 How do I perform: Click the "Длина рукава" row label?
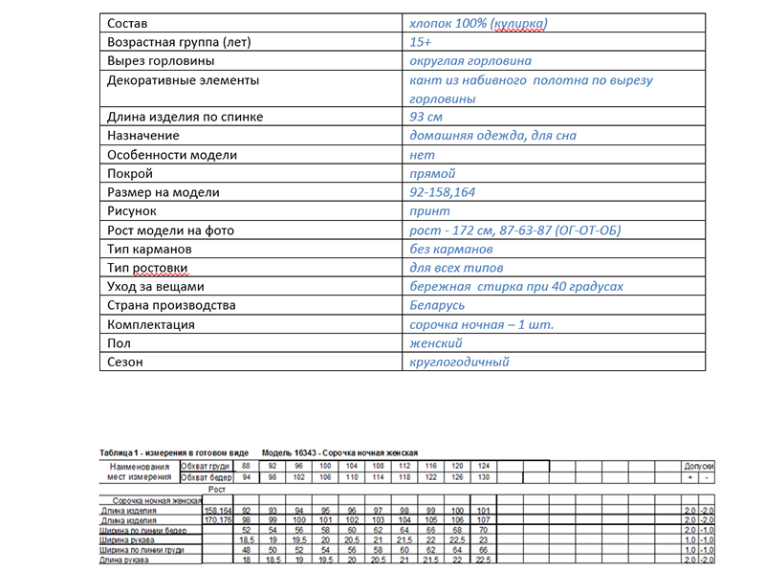point(124,560)
